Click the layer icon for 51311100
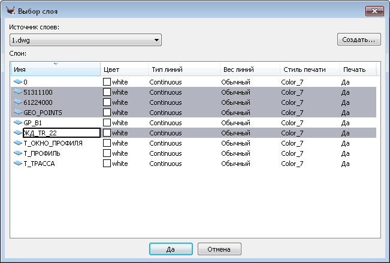390x263 pixels. click(x=17, y=92)
